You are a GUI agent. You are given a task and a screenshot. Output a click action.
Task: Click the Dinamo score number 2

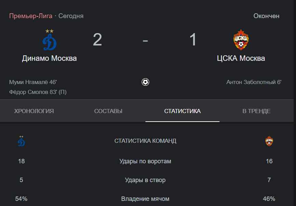[97, 40]
